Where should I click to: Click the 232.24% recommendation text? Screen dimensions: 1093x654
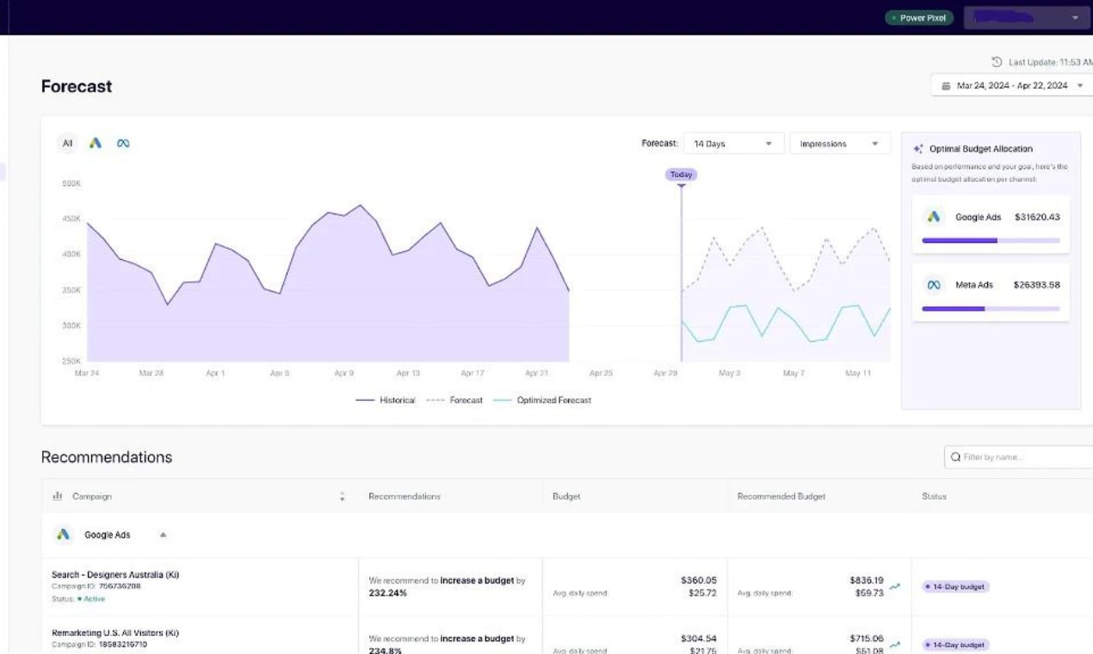pos(388,593)
